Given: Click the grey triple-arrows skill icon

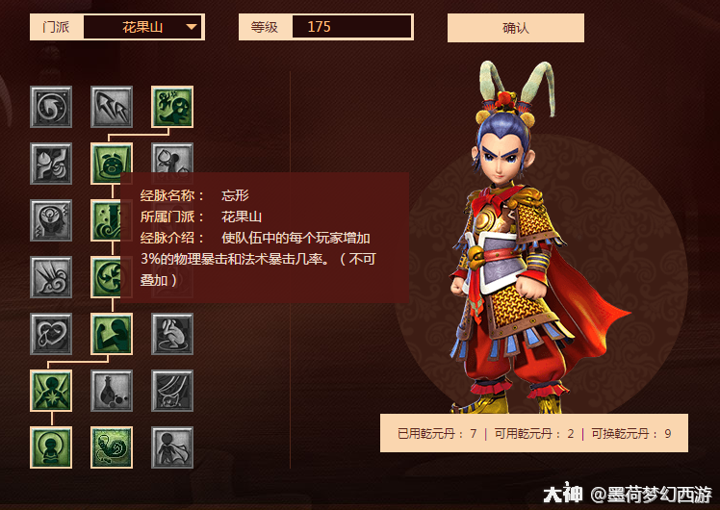Looking at the screenshot, I should tap(112, 107).
